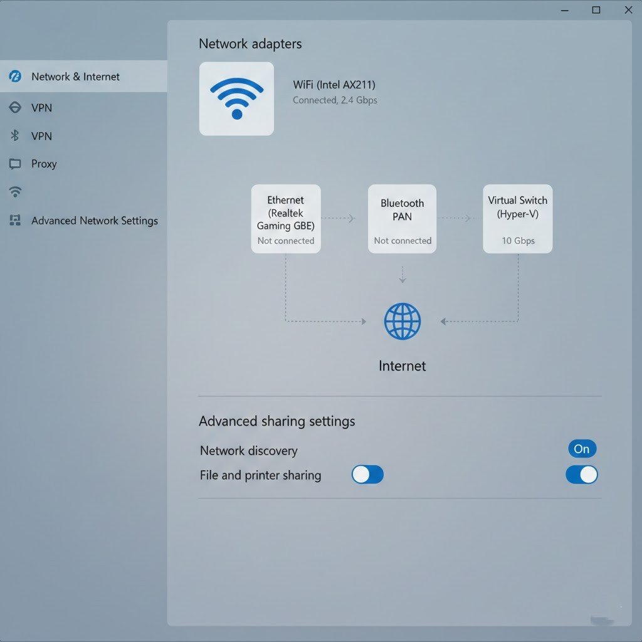Viewport: 642px width, 642px height.
Task: Click the Bluetooth icon beside second VPN entry
Action: pyautogui.click(x=15, y=136)
